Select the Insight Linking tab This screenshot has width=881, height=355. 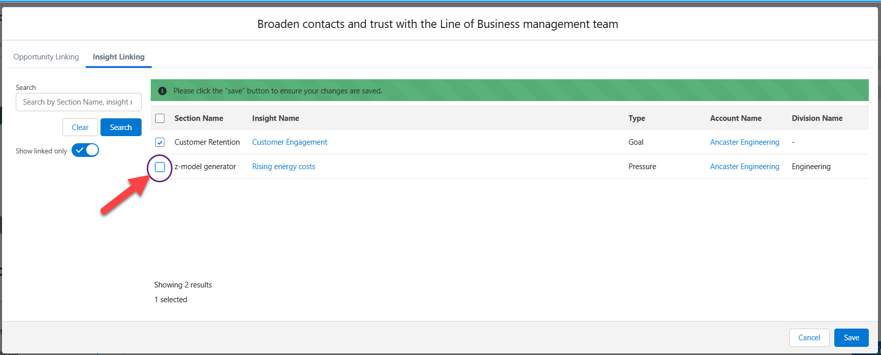(x=119, y=57)
